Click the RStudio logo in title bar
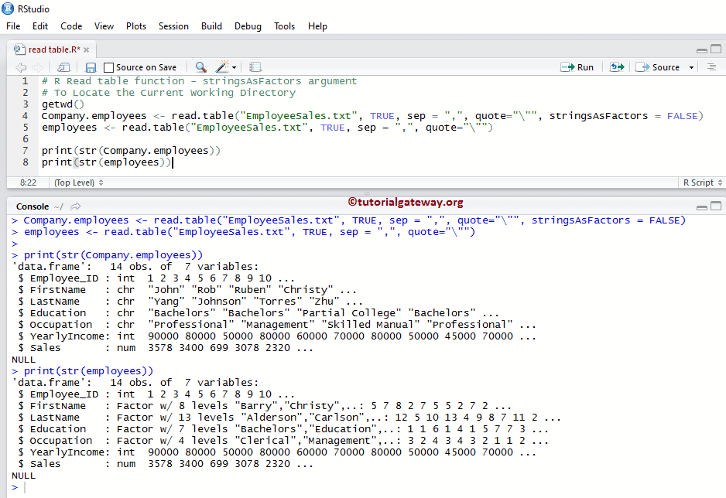The image size is (726, 498). point(8,9)
